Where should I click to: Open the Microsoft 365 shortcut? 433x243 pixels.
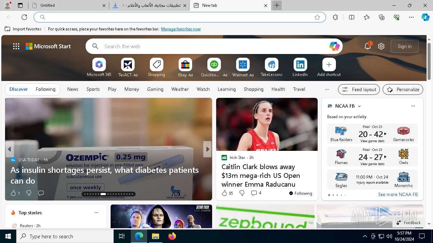[99, 67]
